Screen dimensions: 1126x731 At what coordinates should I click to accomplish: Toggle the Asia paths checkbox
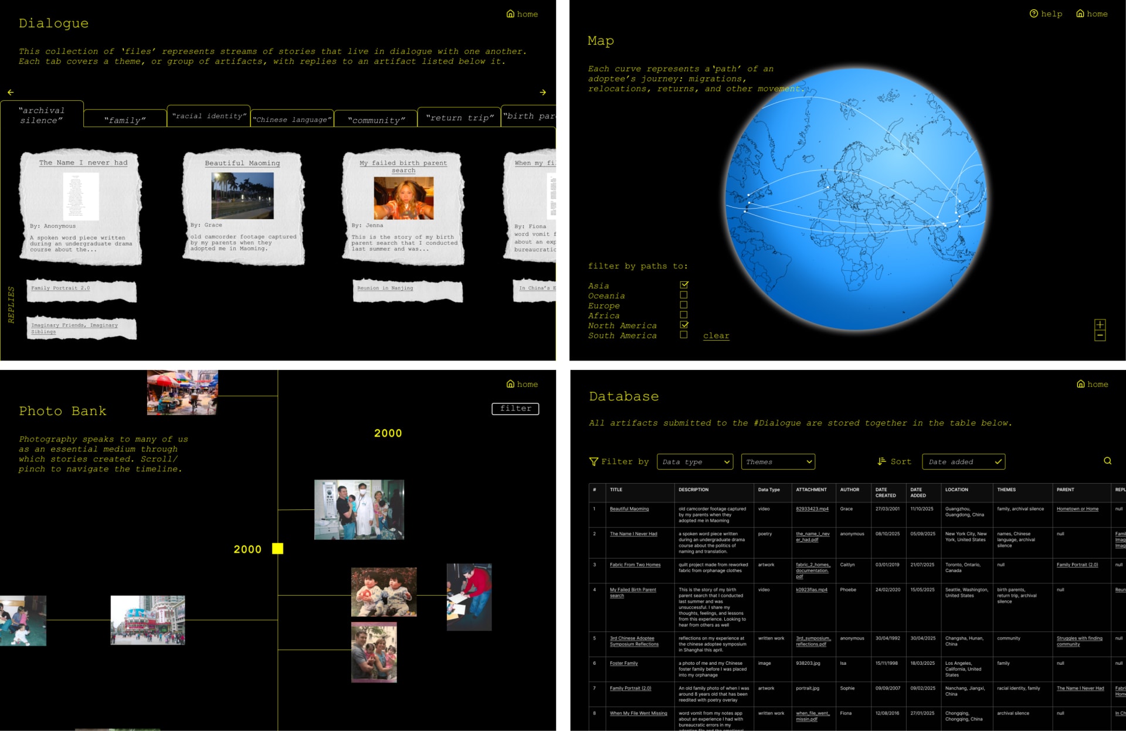click(684, 285)
